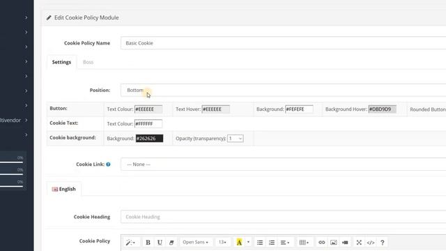Insert an unordered bullet list
Image resolution: width=446 pixels, height=251 pixels.
click(260, 243)
